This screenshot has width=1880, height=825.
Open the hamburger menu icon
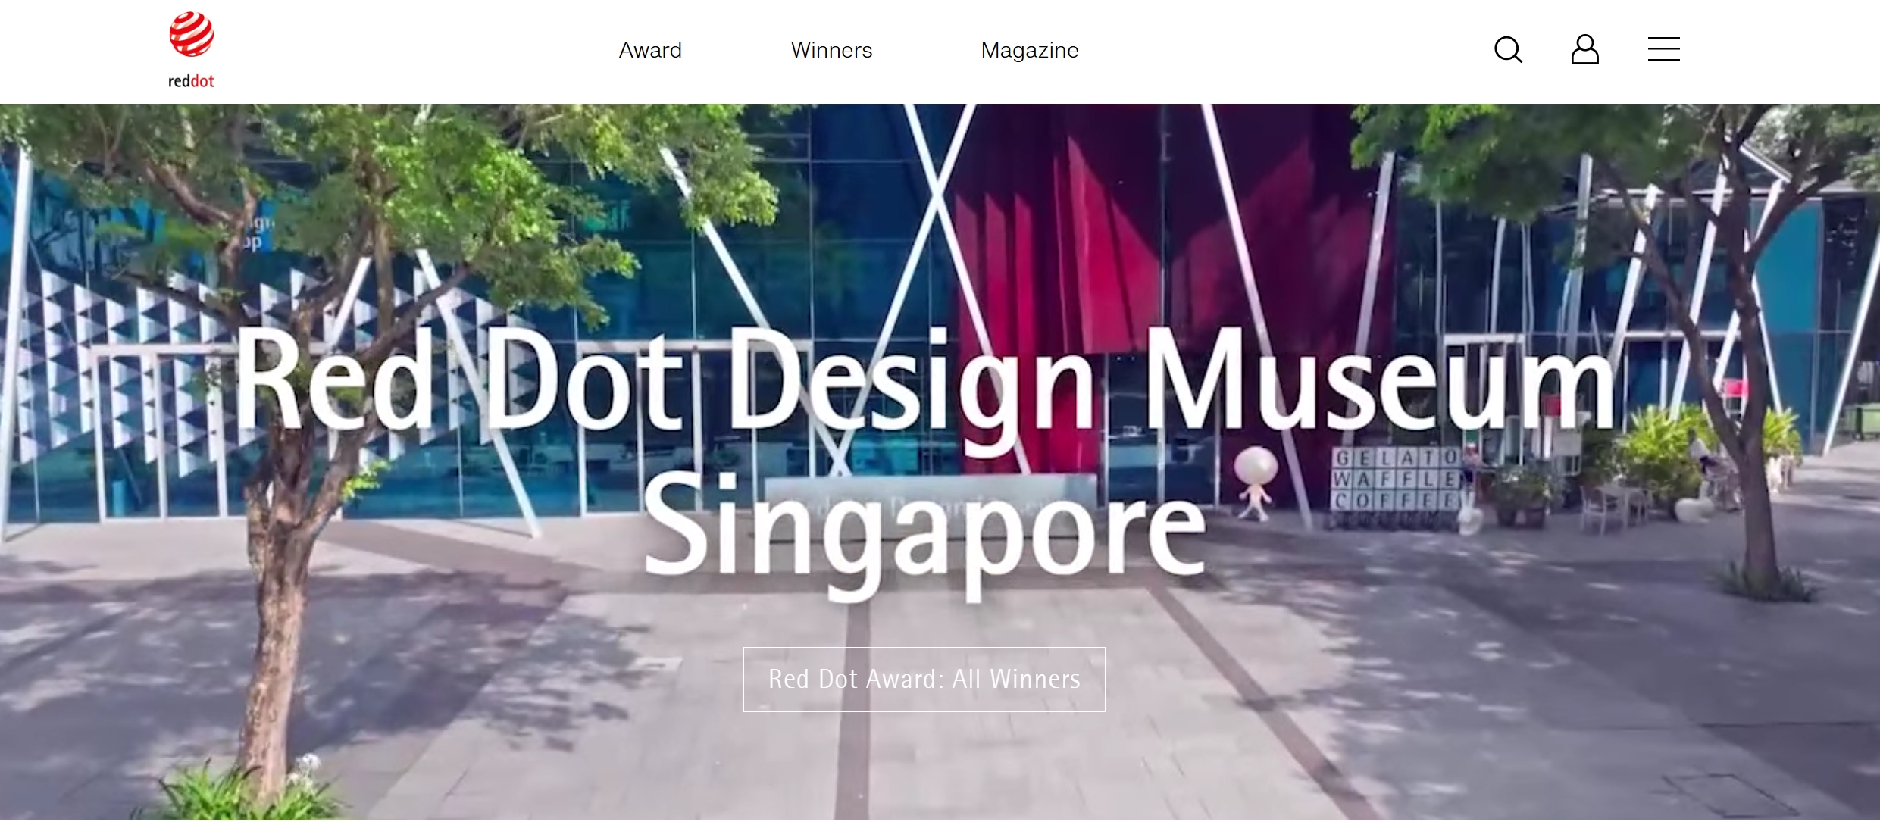[1664, 49]
